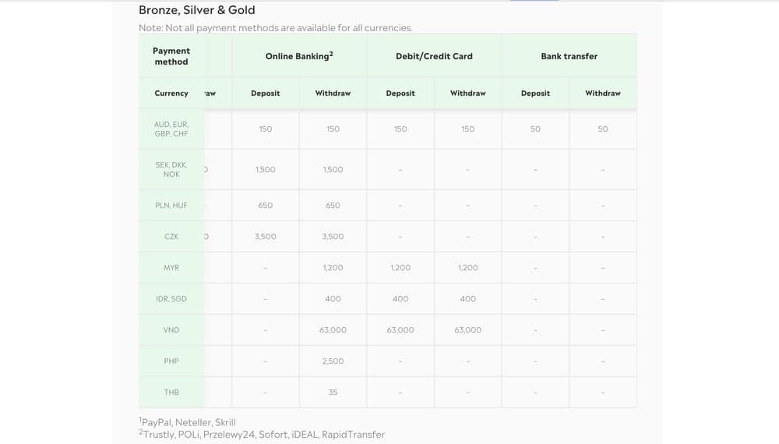Click the AUD row Bank transfer withdraw 50
This screenshot has height=444, width=779.
point(603,129)
